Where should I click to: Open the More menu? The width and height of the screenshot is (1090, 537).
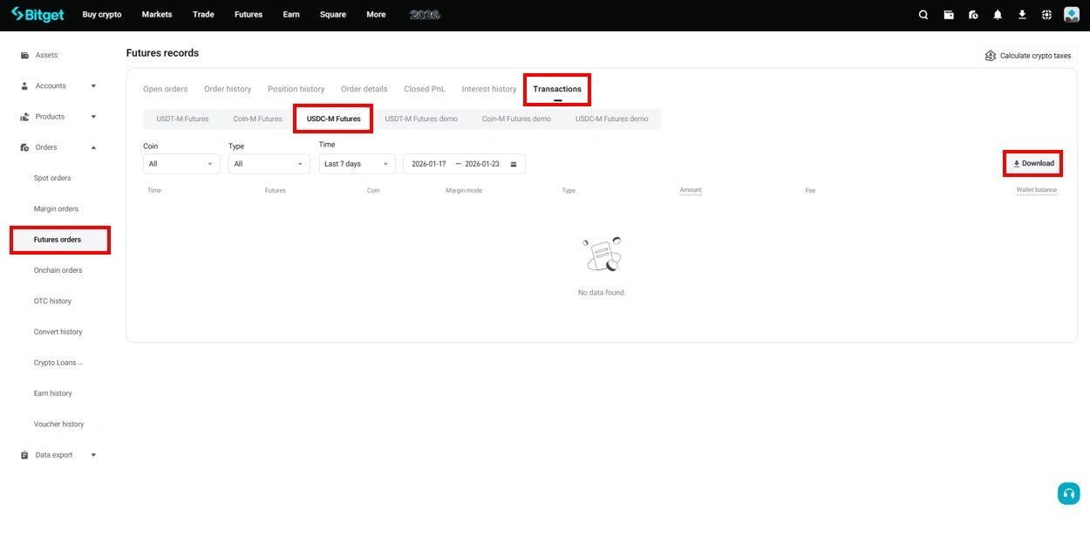pyautogui.click(x=376, y=15)
